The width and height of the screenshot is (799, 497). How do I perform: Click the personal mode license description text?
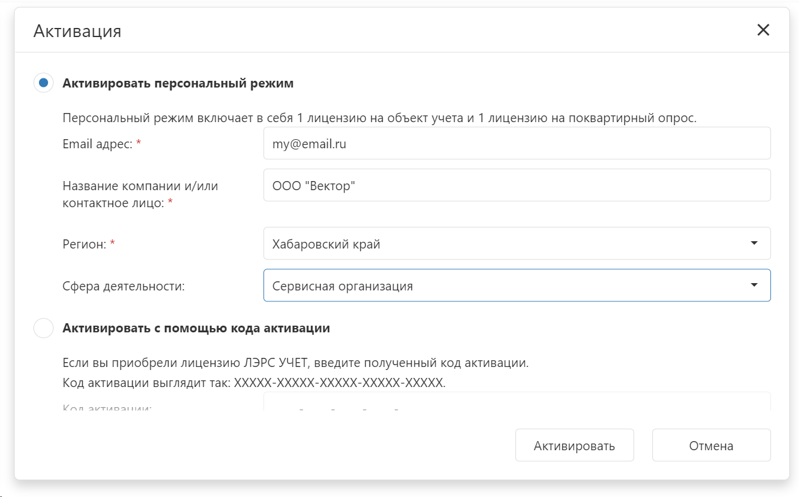(379, 118)
